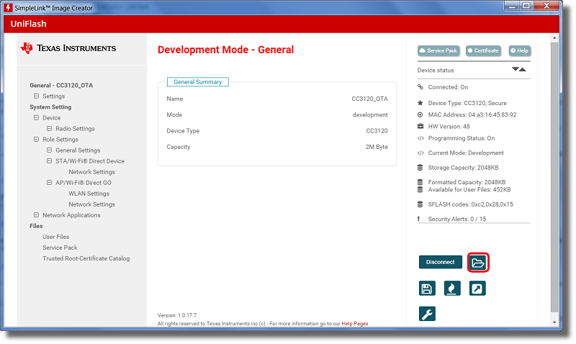Collapse the STA/Wi-Fi Direct Device node
The height and width of the screenshot is (344, 576).
click(x=49, y=161)
